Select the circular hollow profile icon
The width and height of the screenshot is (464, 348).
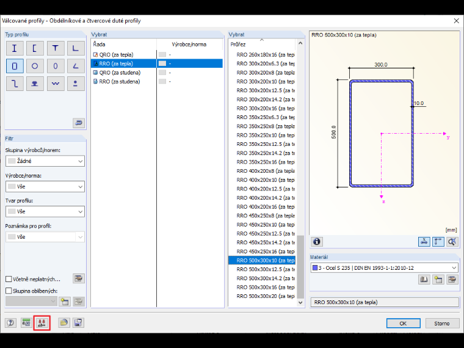pyautogui.click(x=35, y=66)
